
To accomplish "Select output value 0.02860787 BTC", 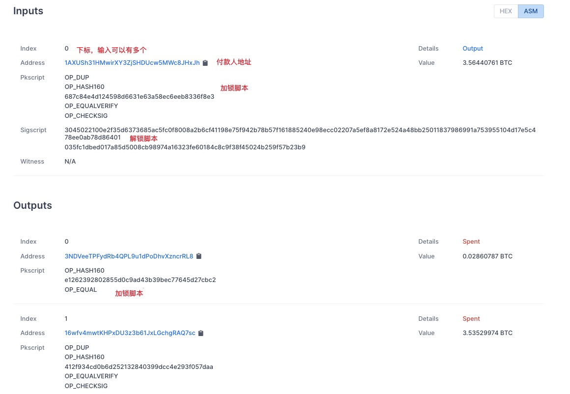I will click(x=487, y=256).
